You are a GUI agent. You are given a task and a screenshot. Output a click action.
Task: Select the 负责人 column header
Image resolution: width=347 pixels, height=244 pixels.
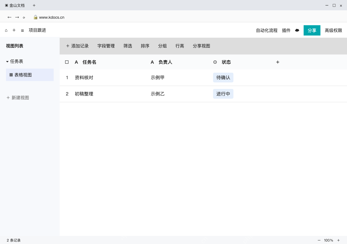pyautogui.click(x=165, y=62)
